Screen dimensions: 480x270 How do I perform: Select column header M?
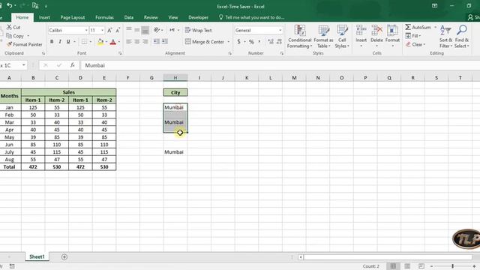294,78
